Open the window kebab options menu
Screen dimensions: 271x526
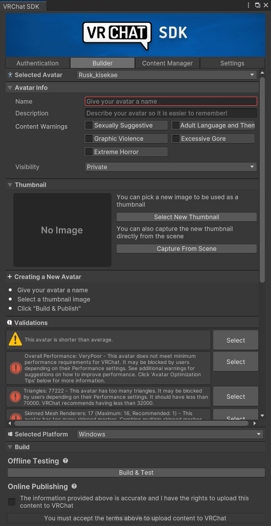click(249, 5)
